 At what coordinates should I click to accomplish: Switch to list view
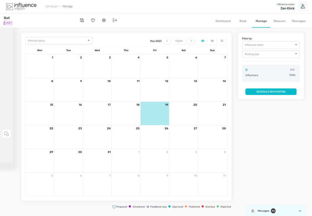222,41
